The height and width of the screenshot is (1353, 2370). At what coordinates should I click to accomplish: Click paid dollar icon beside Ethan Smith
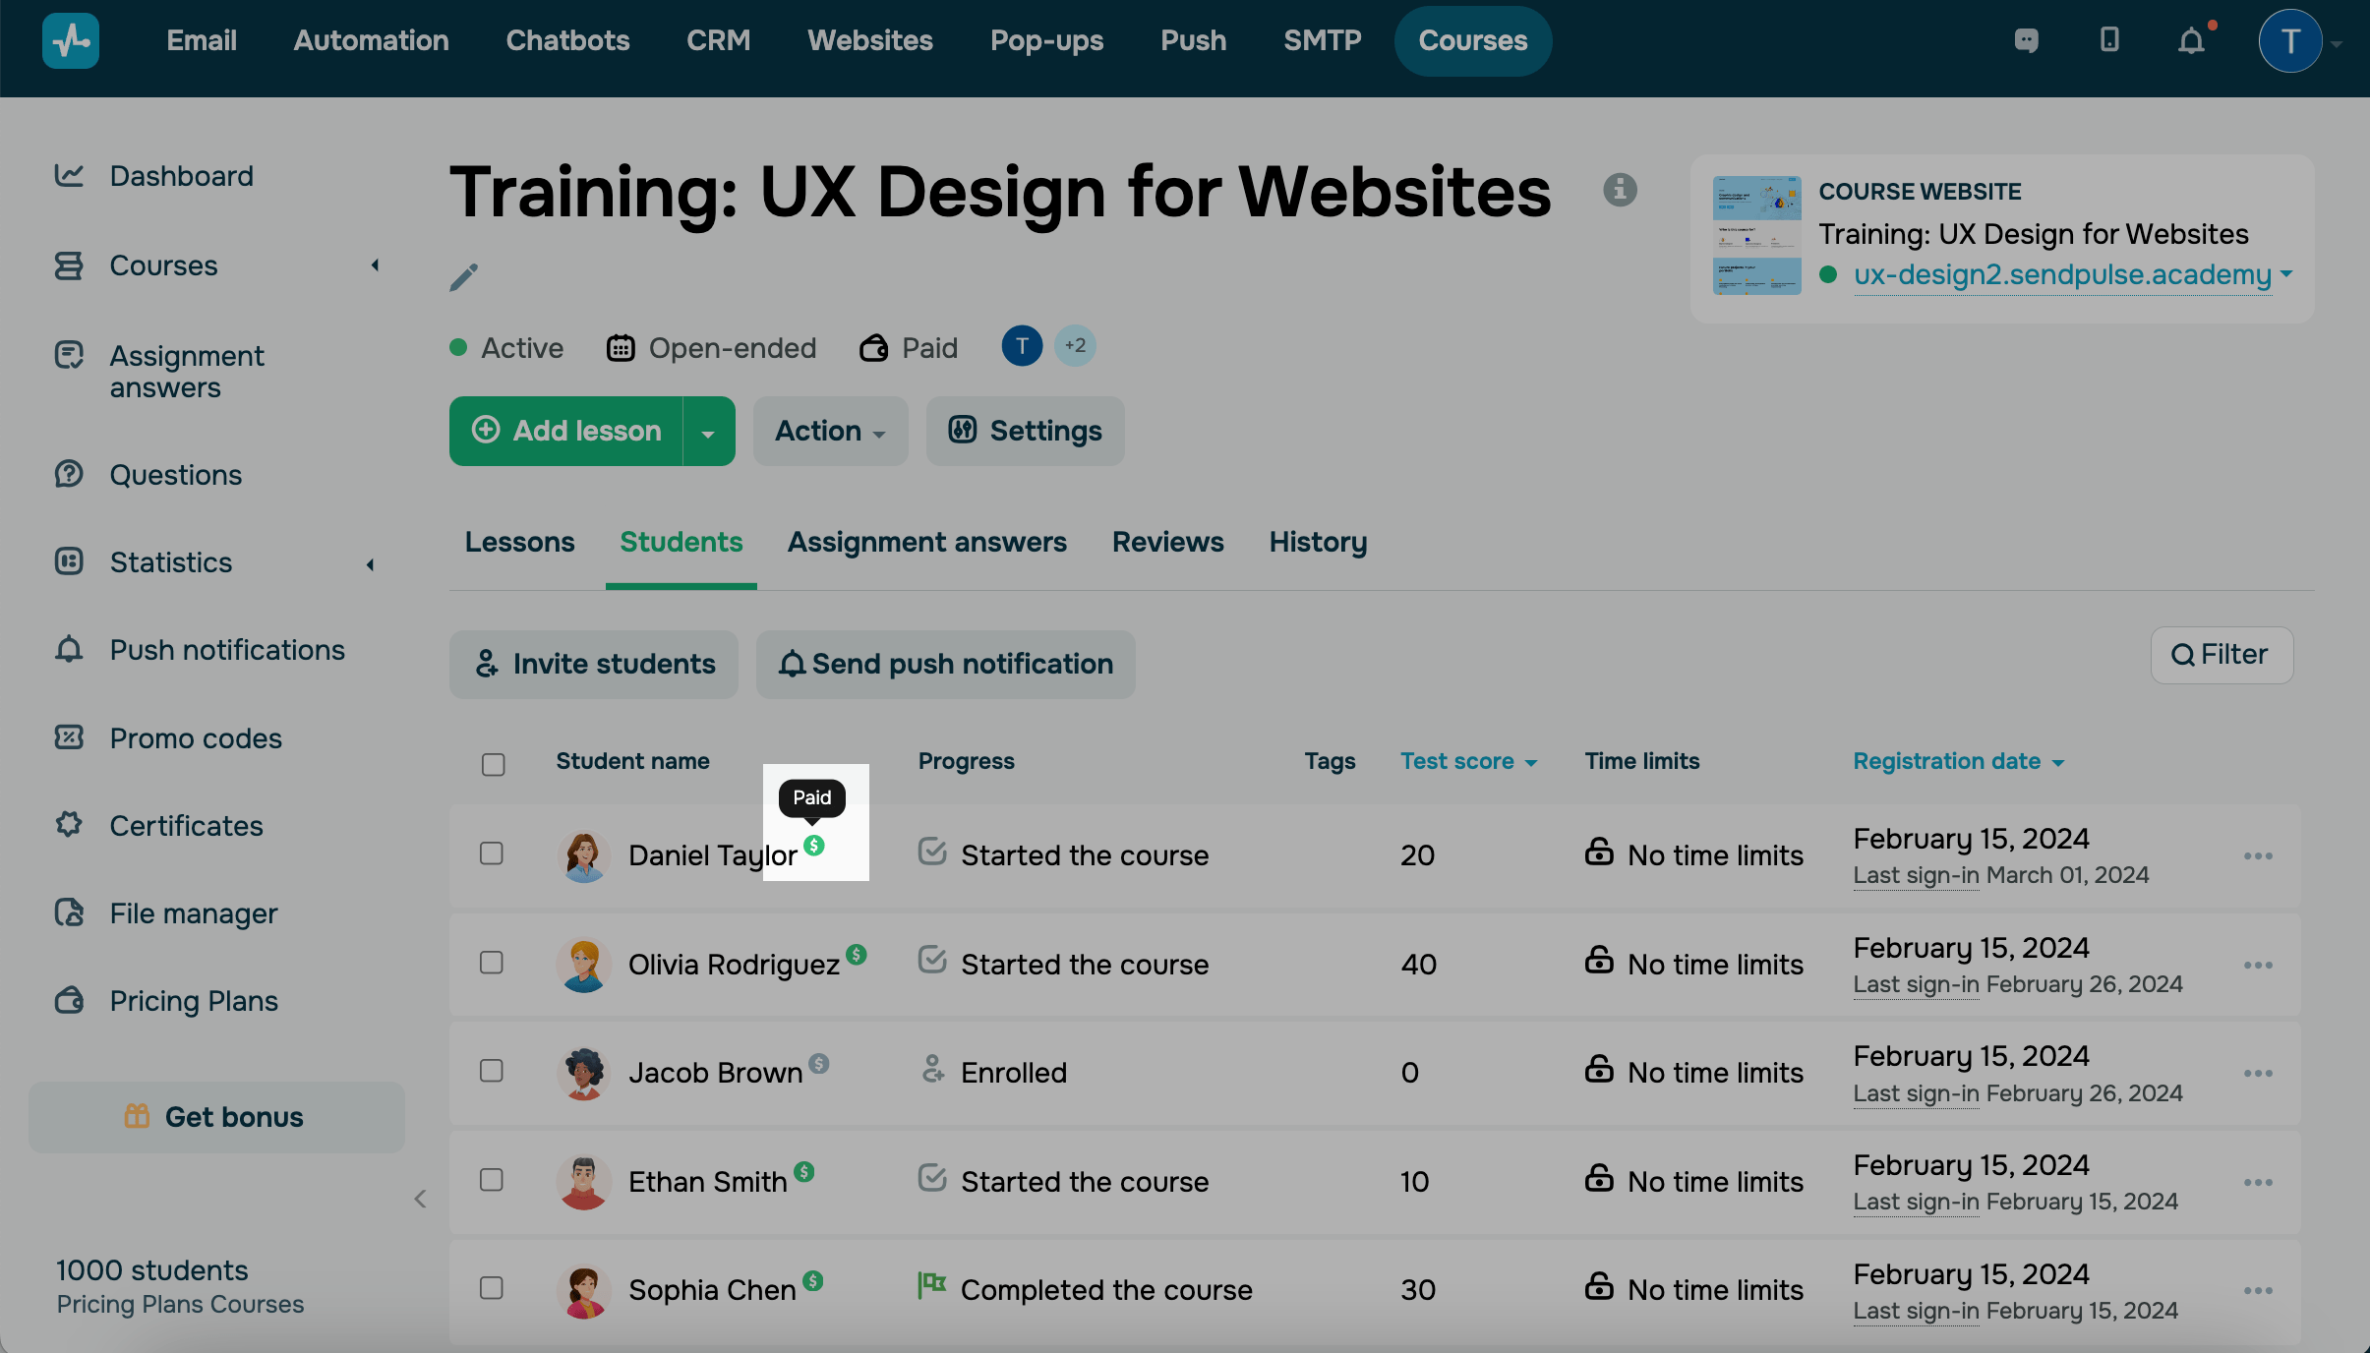pyautogui.click(x=804, y=1171)
